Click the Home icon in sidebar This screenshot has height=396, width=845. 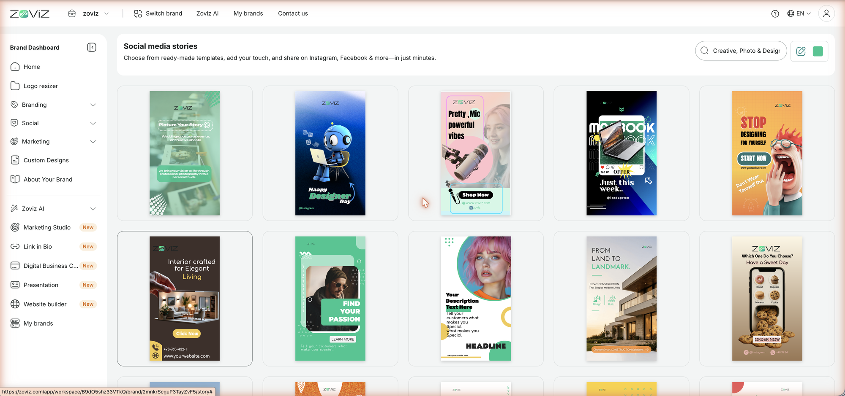[x=15, y=67]
